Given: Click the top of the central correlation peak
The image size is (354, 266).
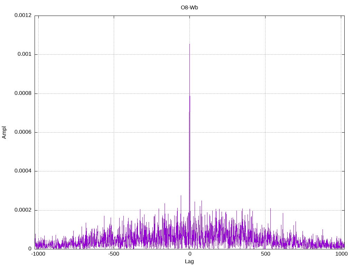Looking at the screenshot, I should (x=189, y=44).
